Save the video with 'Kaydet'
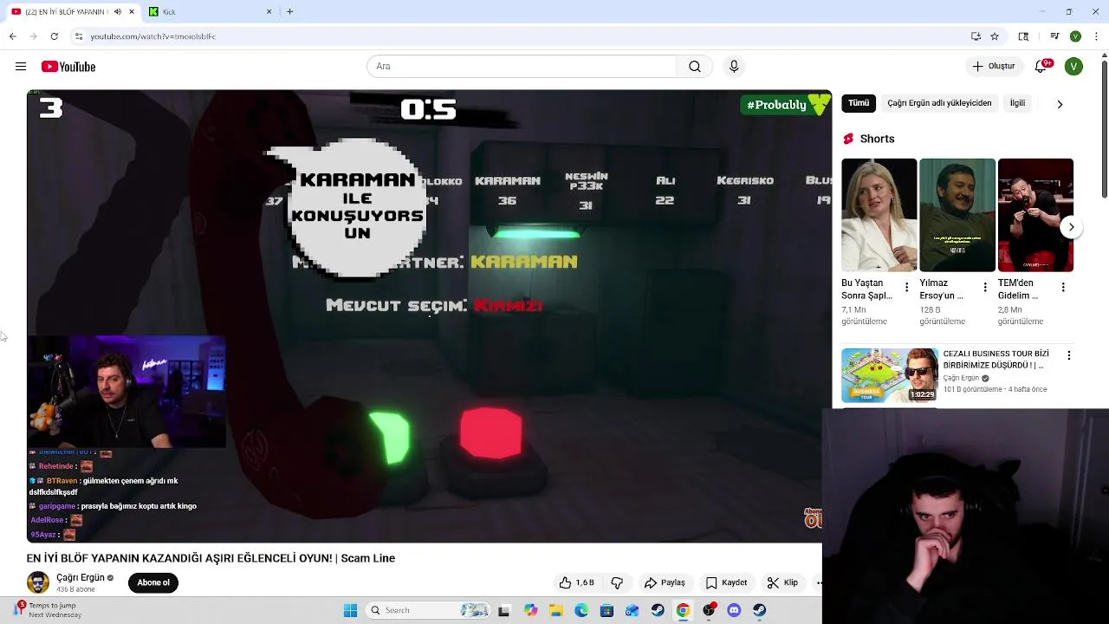Screen dimensions: 1109x624 pos(726,582)
